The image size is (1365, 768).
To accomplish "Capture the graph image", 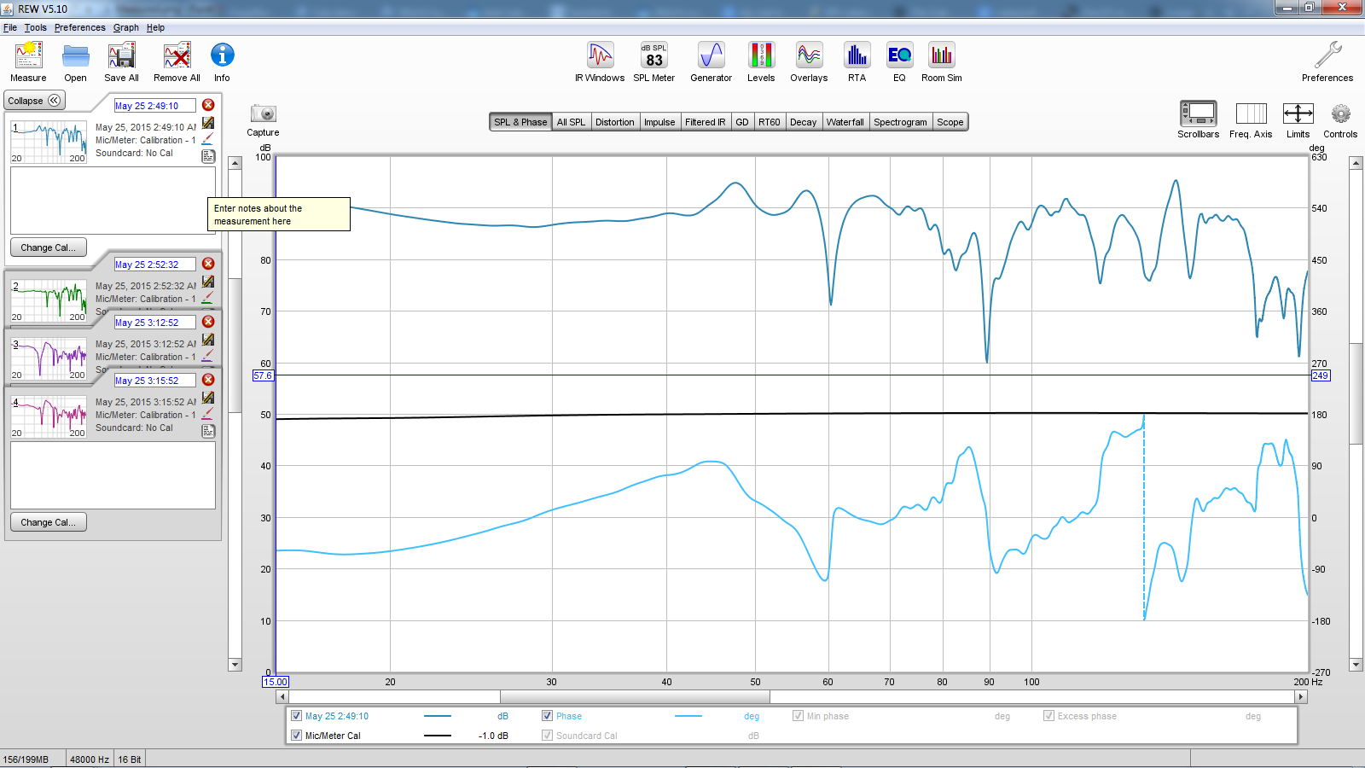I will pyautogui.click(x=263, y=119).
